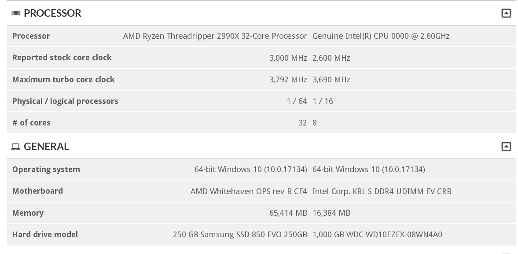Select AMD Whitehaven OPS motherboard text
This screenshot has width=518, height=254.
click(249, 191)
